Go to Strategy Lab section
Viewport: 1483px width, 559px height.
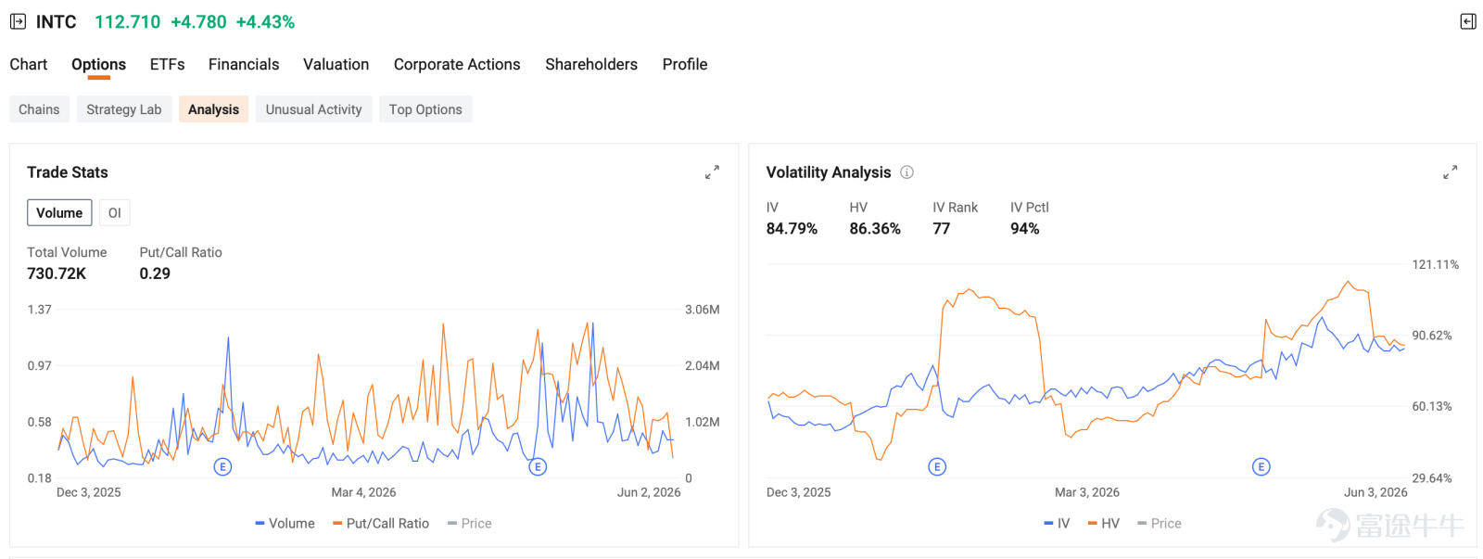[124, 109]
